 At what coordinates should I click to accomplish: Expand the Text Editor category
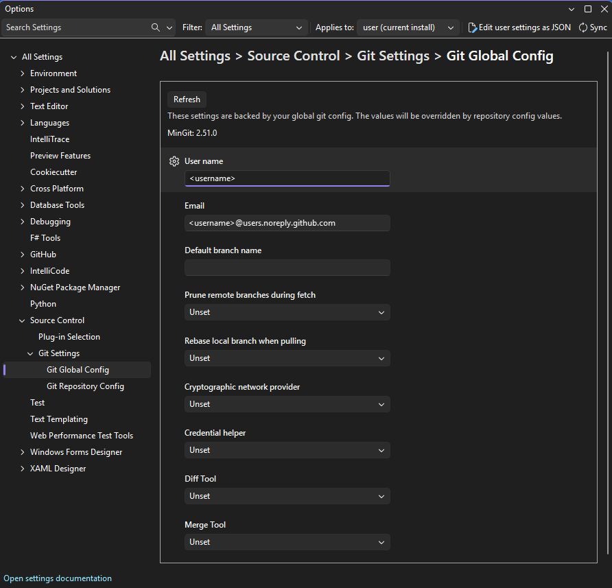coord(23,106)
